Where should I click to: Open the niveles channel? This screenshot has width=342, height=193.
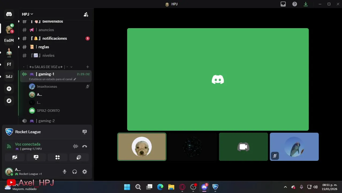[56, 55]
